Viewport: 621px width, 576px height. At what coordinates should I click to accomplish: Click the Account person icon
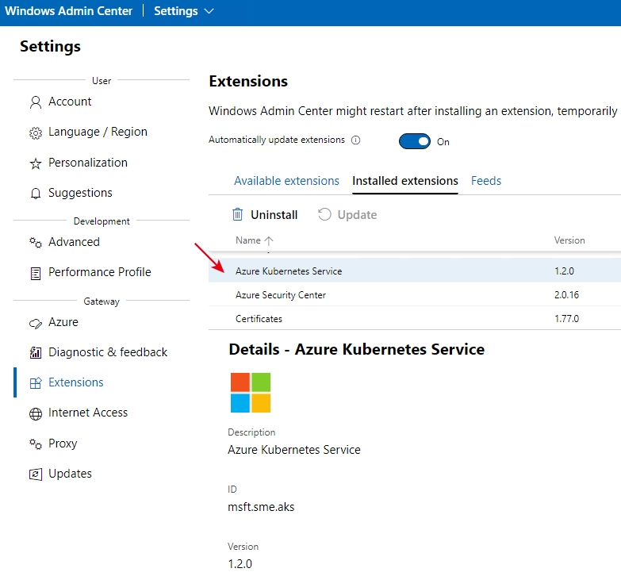click(x=36, y=102)
